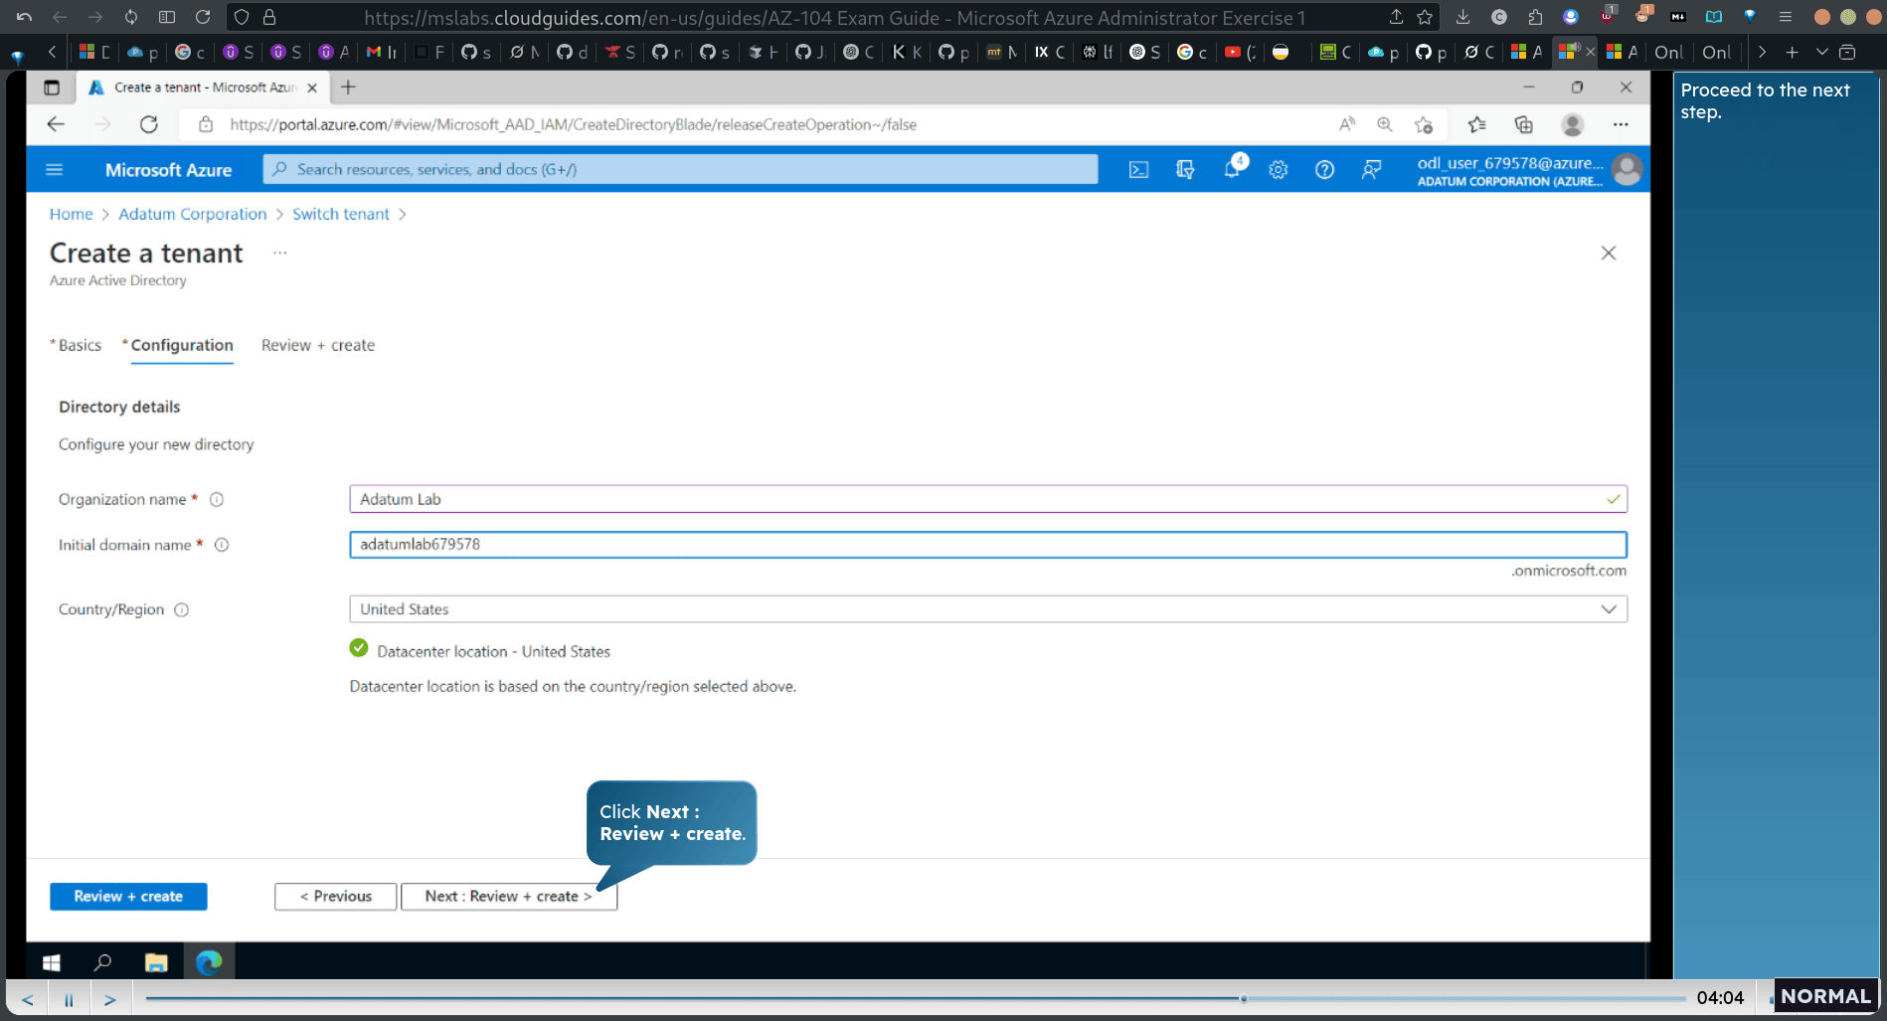Open Switch tenant breadcrumb

341,214
